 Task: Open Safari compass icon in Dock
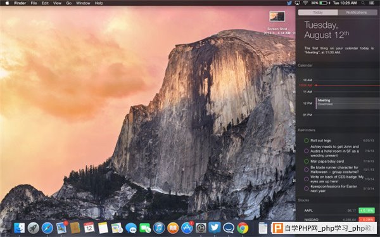point(47,228)
